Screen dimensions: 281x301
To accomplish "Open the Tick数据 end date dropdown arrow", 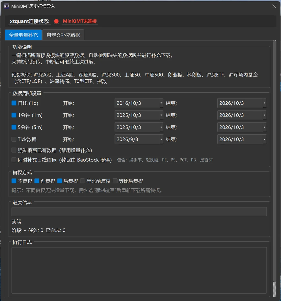I will pos(264,139).
